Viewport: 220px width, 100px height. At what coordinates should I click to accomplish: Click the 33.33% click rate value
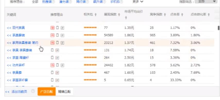click(x=176, y=80)
